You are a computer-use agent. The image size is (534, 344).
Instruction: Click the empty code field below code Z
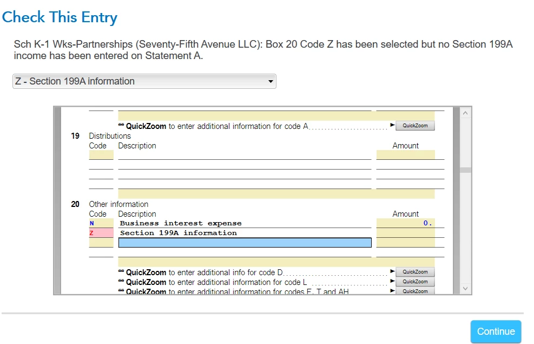pyautogui.click(x=101, y=243)
